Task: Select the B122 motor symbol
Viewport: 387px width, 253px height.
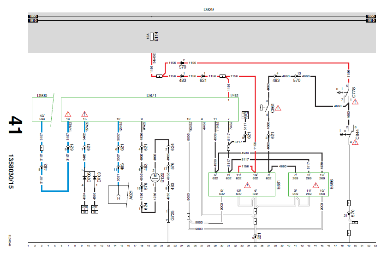Action: click(x=155, y=176)
